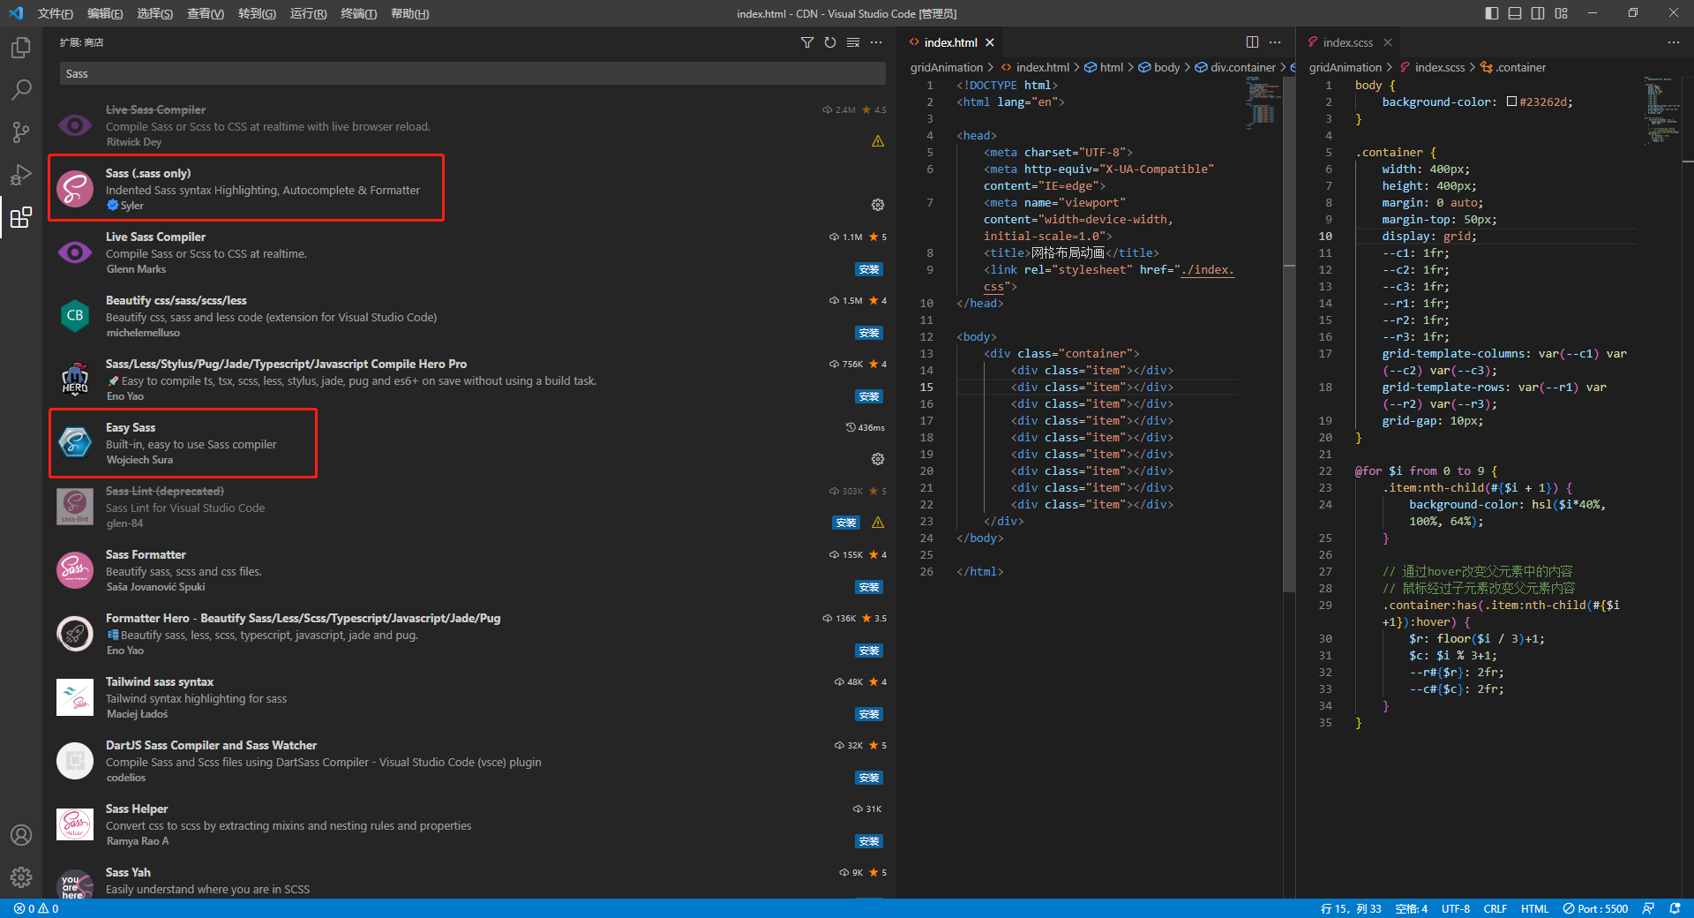Install the Sass Formatter extension

[869, 587]
